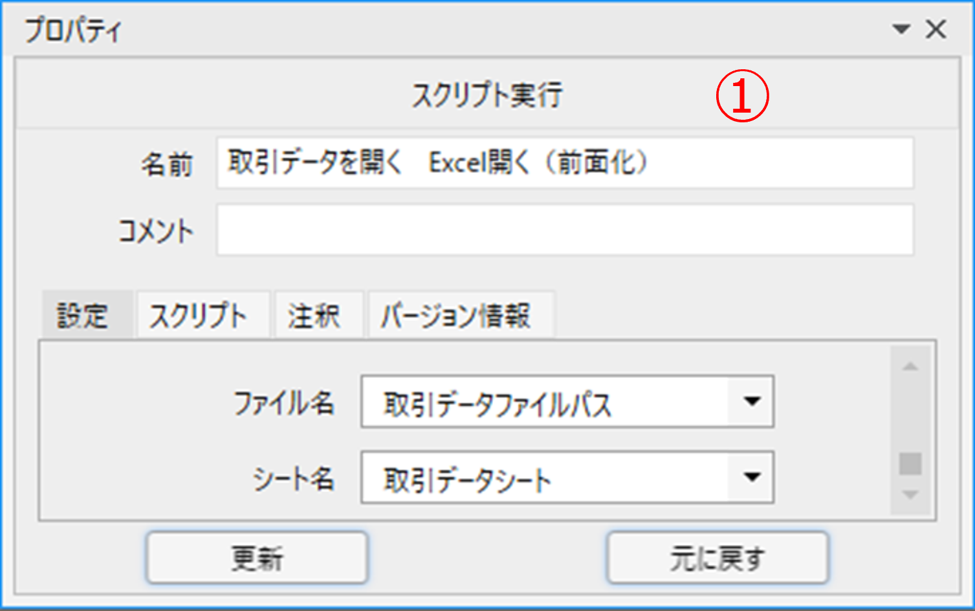Select the 注釈 tab
Viewport: 975px width, 611px height.
314,316
